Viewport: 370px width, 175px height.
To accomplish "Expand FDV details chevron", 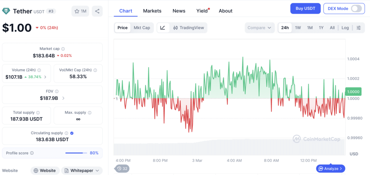I will click(63, 98).
